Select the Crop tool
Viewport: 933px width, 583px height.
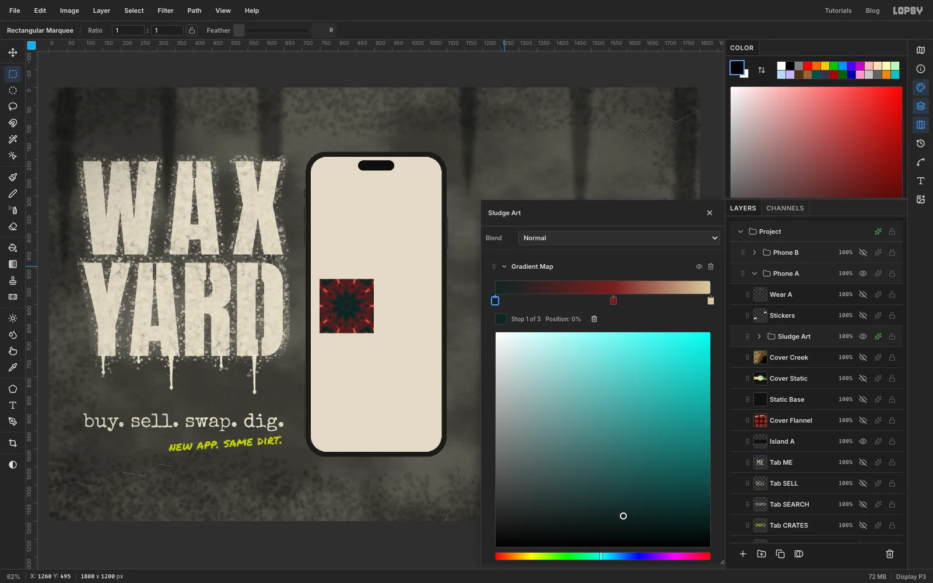[13, 443]
